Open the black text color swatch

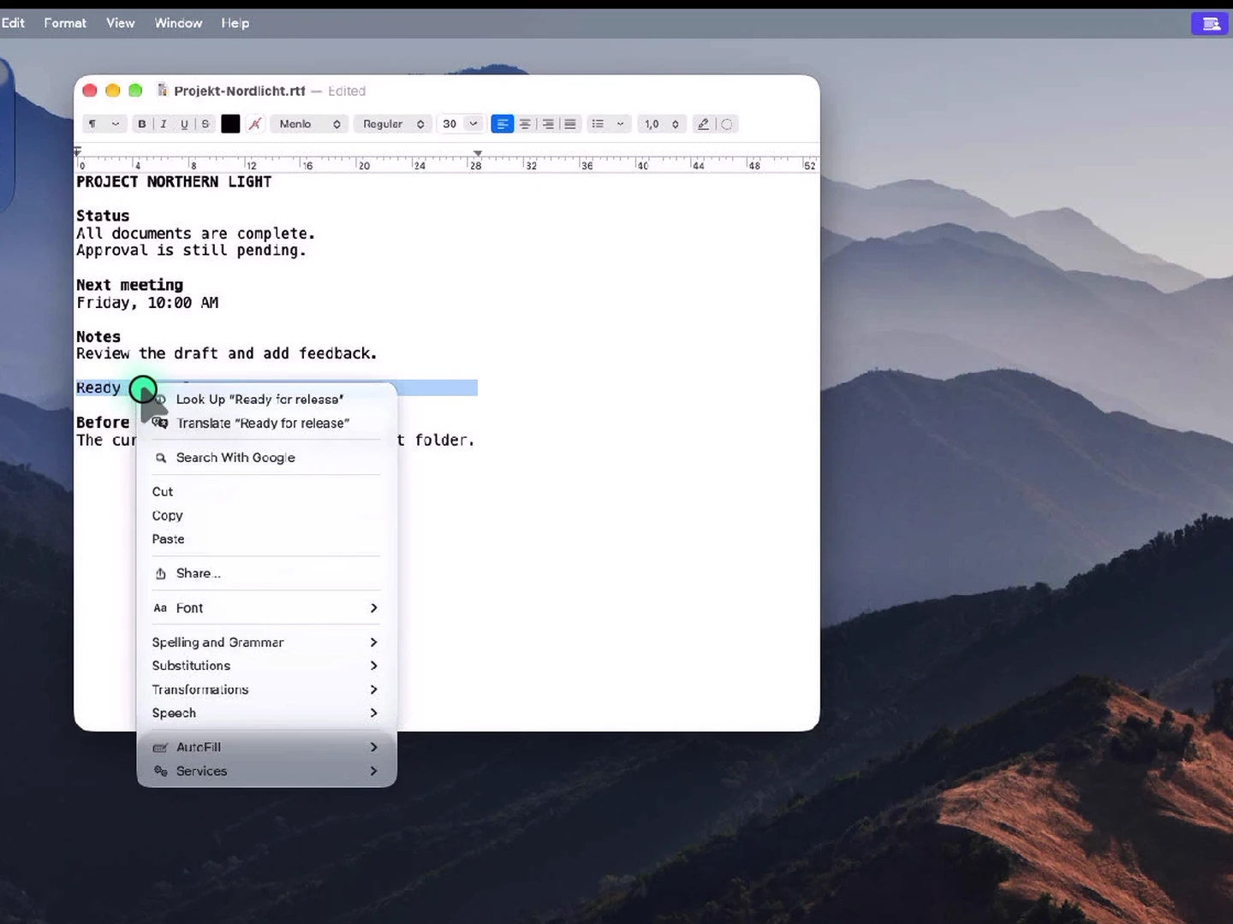click(x=230, y=124)
